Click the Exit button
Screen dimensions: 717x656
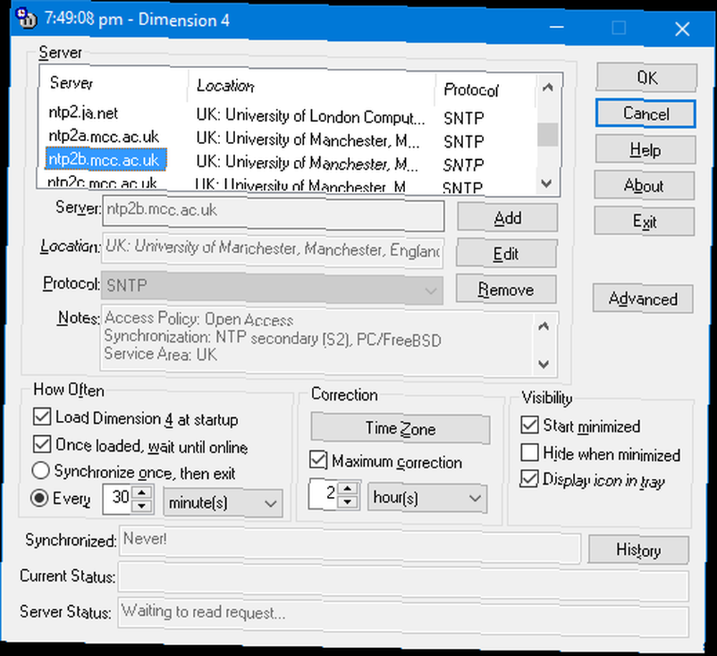coord(645,222)
